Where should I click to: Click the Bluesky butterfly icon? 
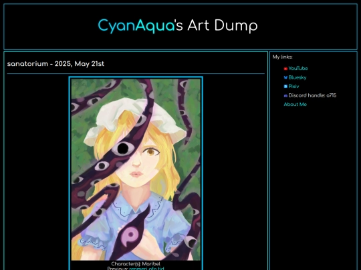point(285,77)
